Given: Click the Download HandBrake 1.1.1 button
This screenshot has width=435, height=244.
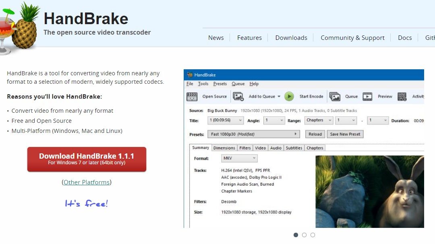Looking at the screenshot, I should click(x=87, y=159).
